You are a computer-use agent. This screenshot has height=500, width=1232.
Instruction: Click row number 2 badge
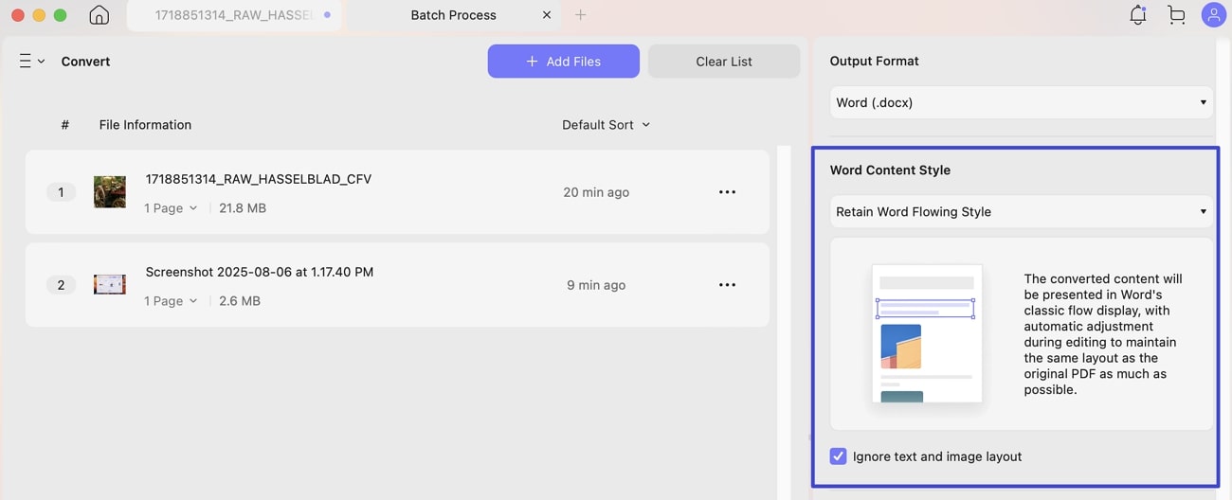pyautogui.click(x=61, y=285)
